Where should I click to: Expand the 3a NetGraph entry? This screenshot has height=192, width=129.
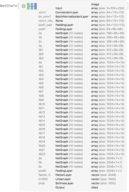pos(81,46)
